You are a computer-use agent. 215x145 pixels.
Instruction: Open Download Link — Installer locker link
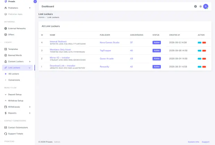click(62, 66)
